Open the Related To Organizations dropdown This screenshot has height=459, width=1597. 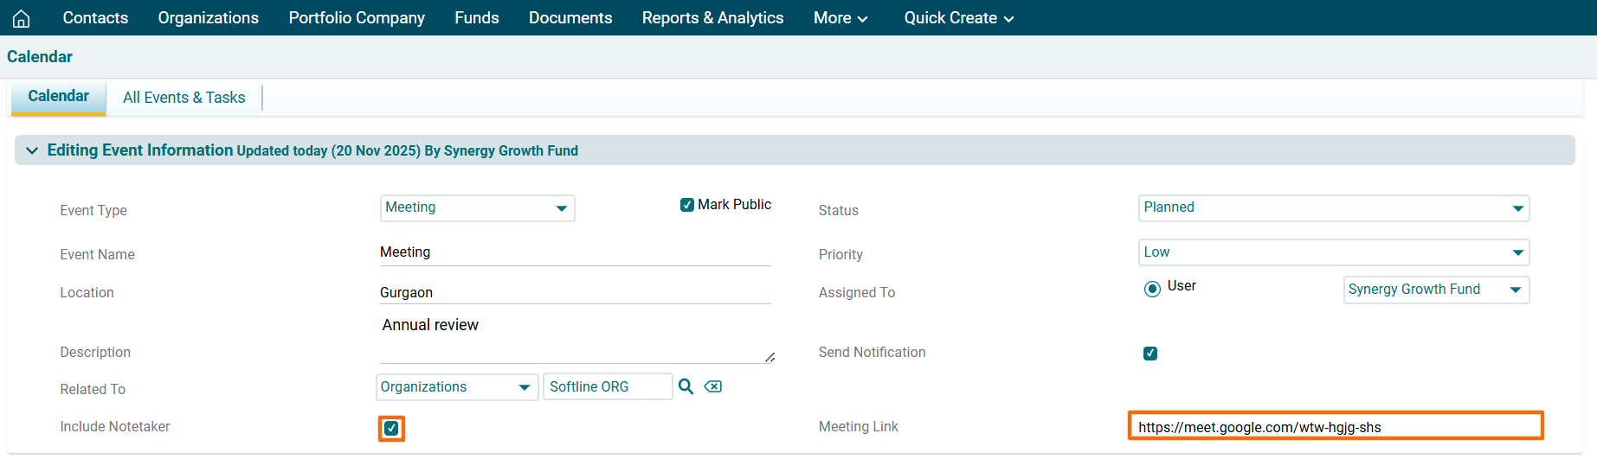pos(456,387)
